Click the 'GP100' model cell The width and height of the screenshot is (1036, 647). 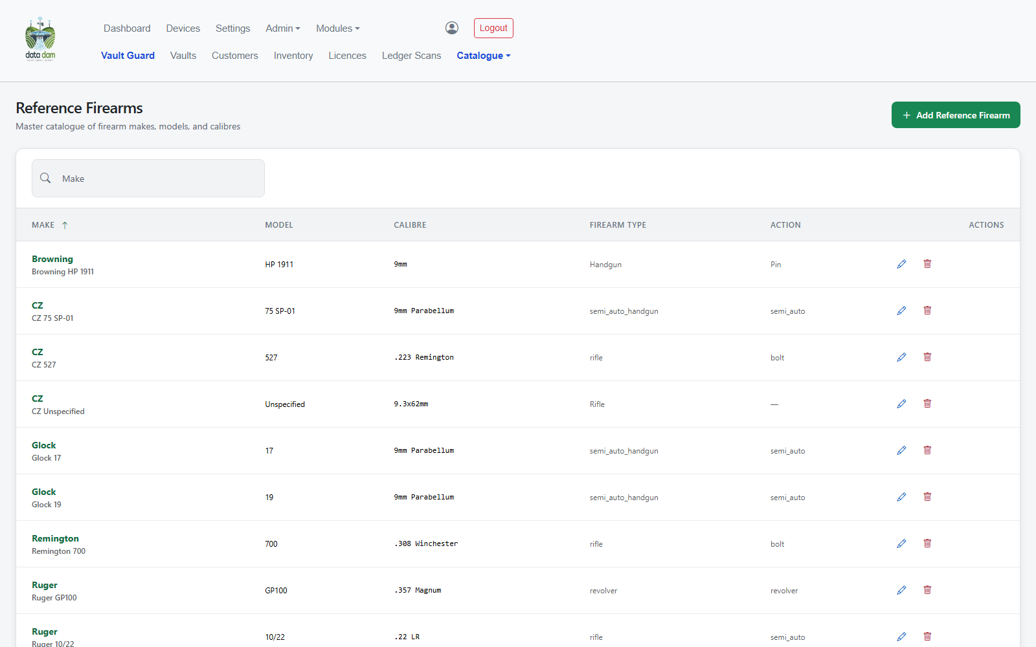point(276,591)
